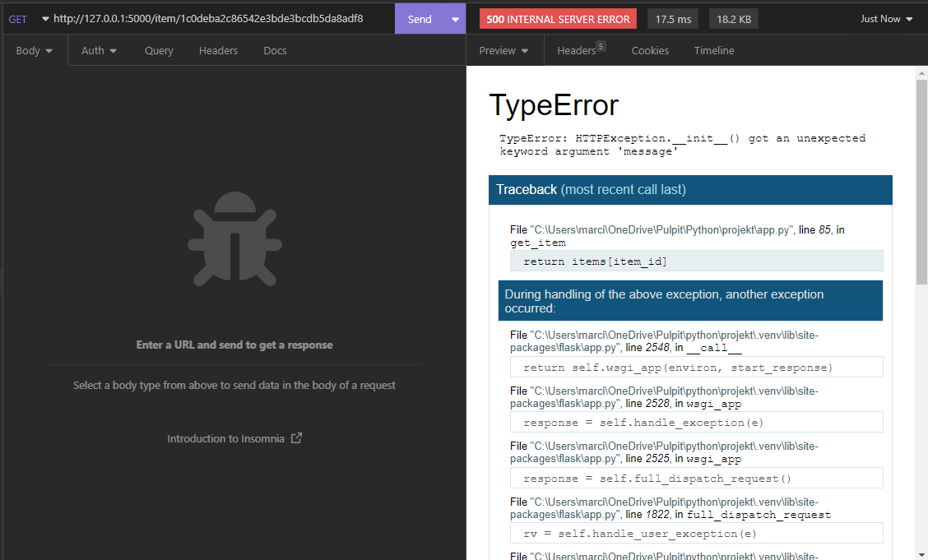Click the traceback file line for get_item line 85
This screenshot has width=928, height=560.
coord(677,236)
